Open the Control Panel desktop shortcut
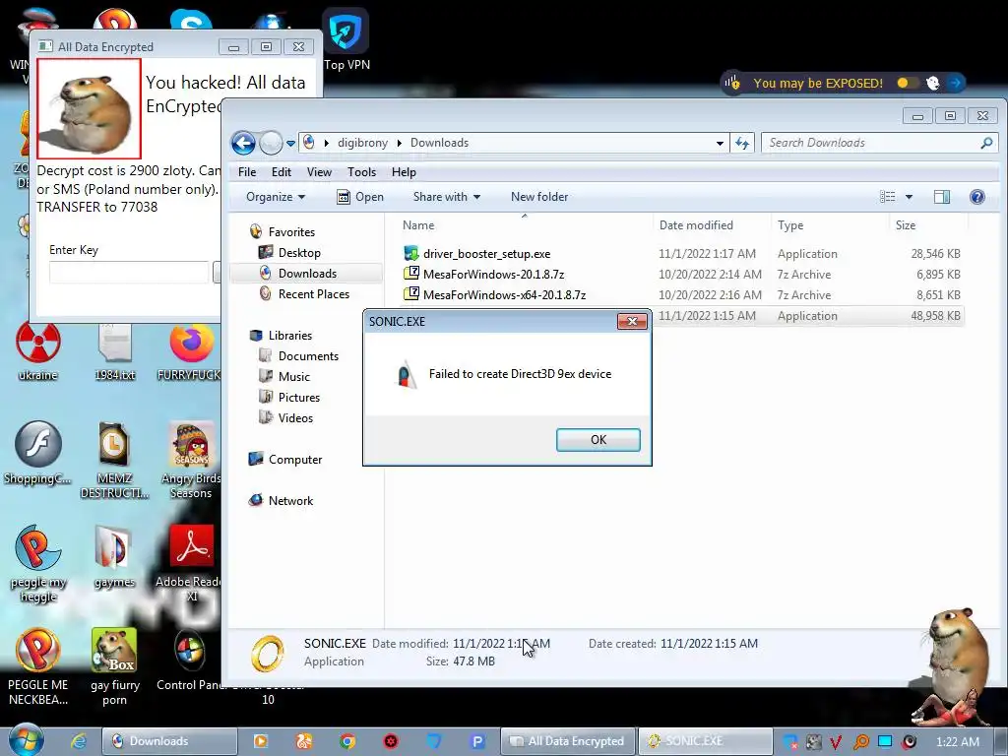Image resolution: width=1008 pixels, height=756 pixels. 190,661
